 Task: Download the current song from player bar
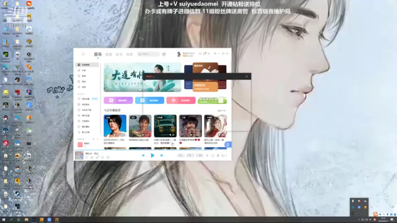click(92, 157)
